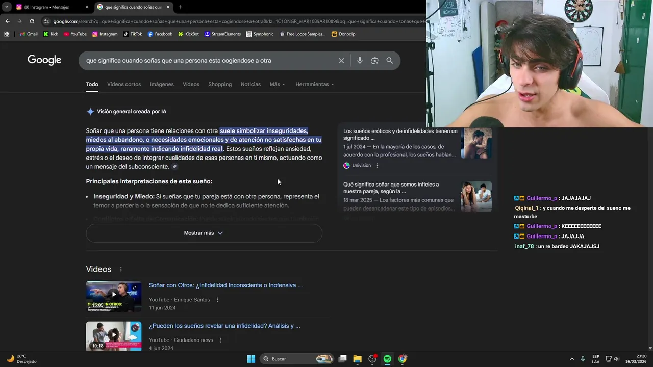Expand the Más dropdown in search tabs
This screenshot has width=653, height=367.
[278, 84]
